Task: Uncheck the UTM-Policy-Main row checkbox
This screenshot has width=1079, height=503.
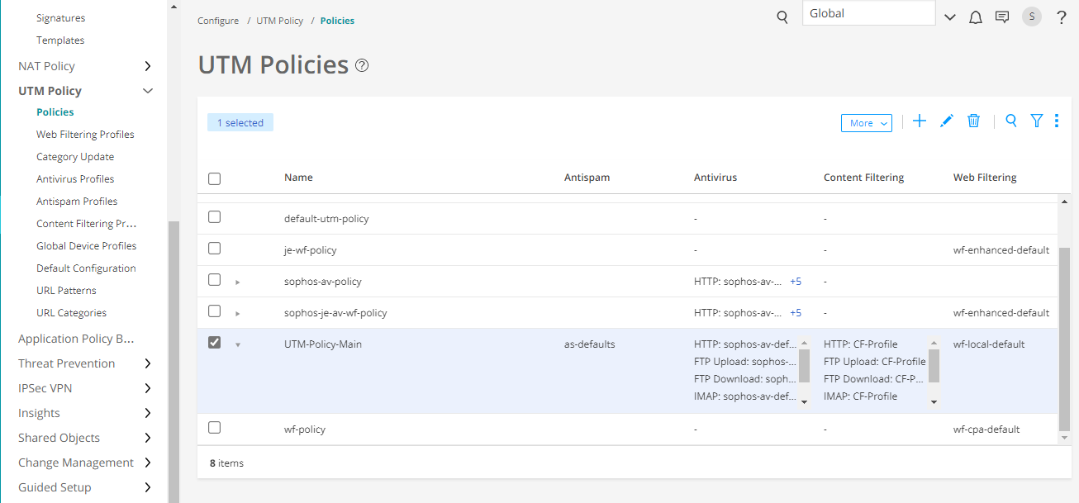Action: point(215,343)
